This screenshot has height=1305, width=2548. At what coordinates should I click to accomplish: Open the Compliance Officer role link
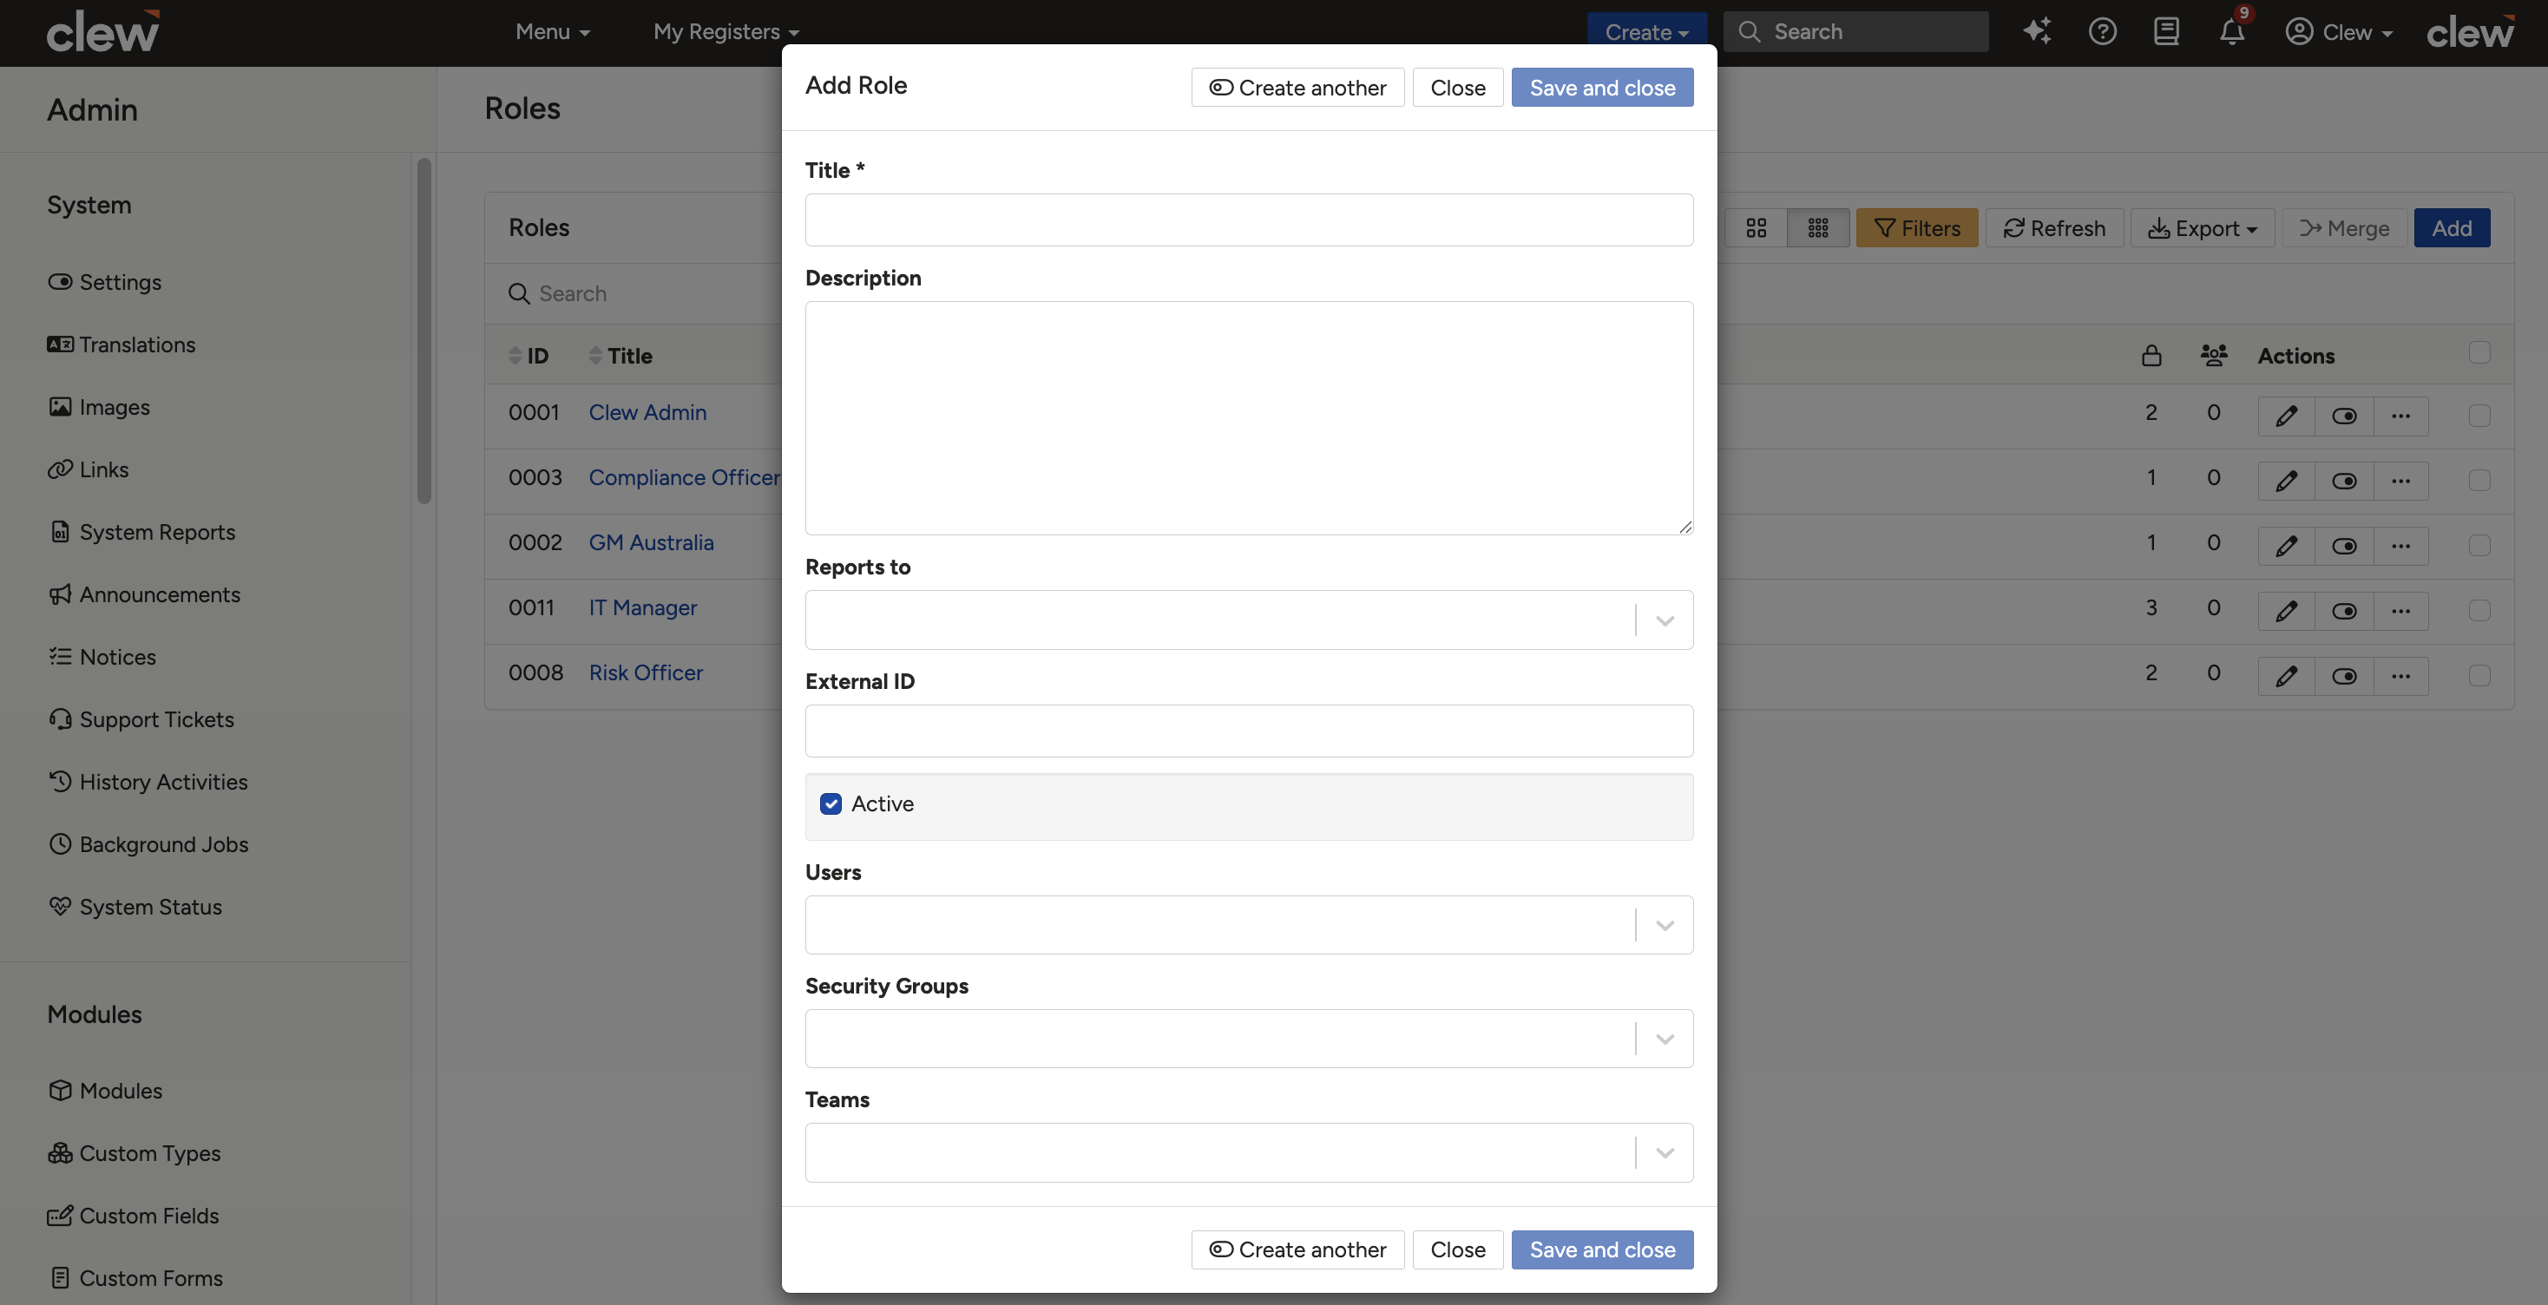pyautogui.click(x=684, y=478)
